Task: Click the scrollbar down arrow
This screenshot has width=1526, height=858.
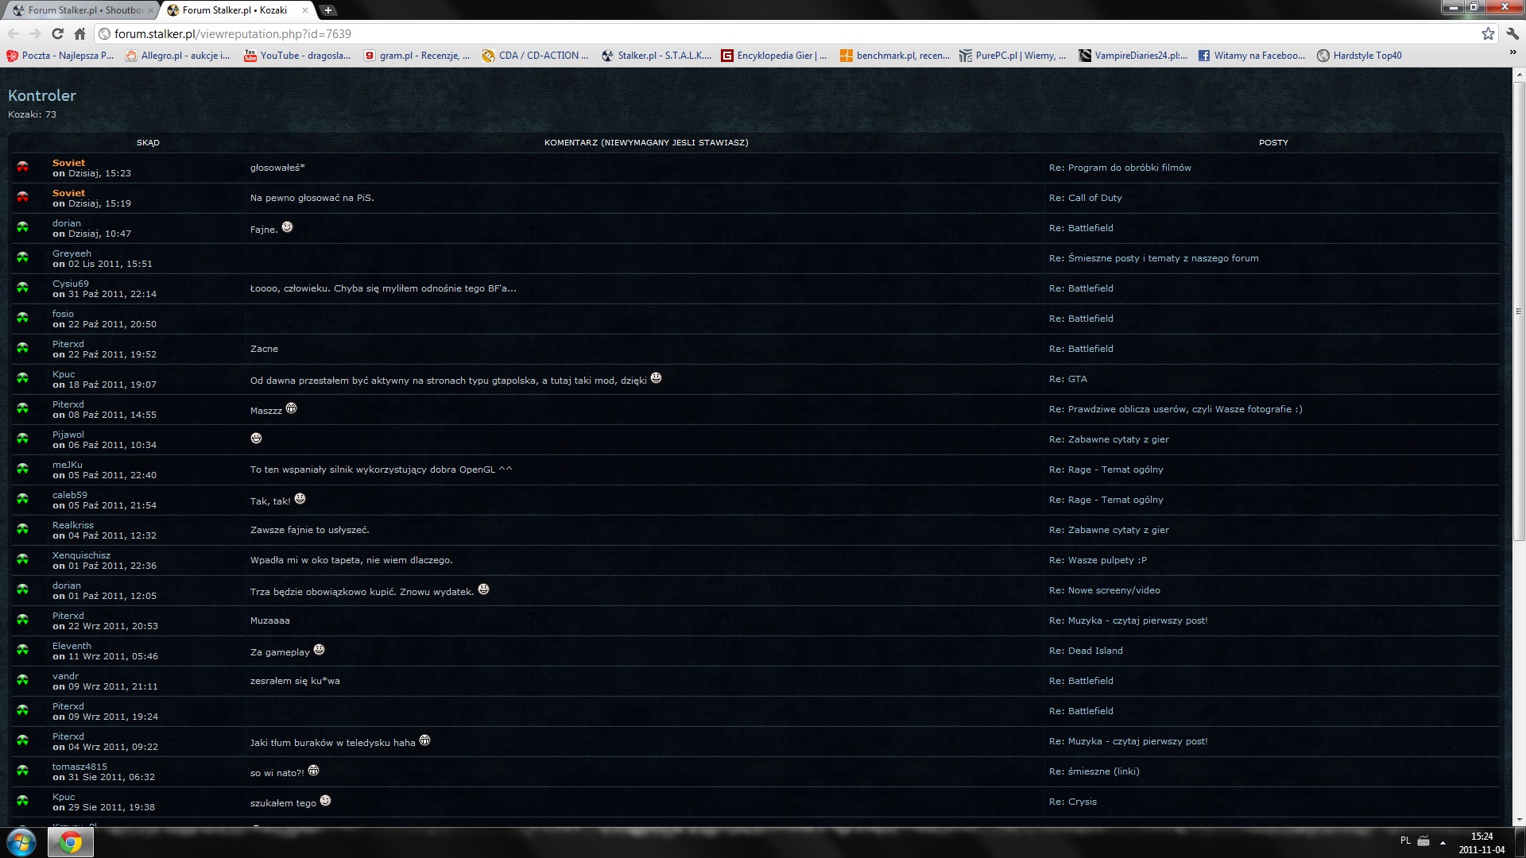Action: [1519, 820]
